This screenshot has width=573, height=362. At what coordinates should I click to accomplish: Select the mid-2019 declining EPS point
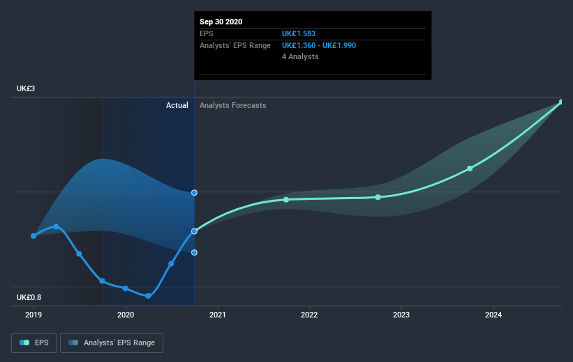[x=79, y=253]
